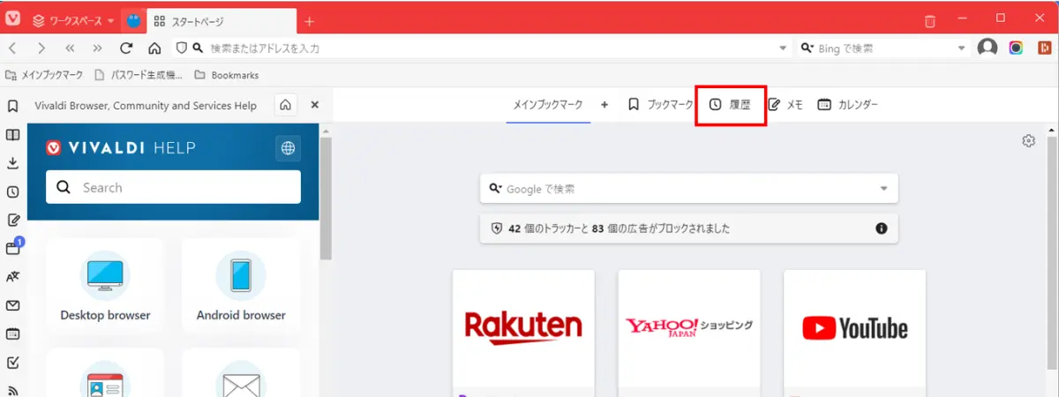
Task: Open the tracker blocker shield icon
Action: pyautogui.click(x=181, y=48)
